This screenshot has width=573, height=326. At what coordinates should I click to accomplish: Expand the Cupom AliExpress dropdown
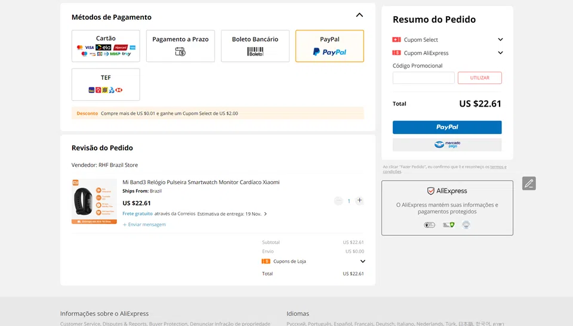click(500, 53)
